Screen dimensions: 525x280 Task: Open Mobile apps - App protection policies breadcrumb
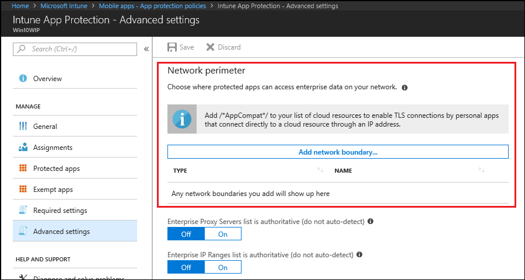point(152,6)
